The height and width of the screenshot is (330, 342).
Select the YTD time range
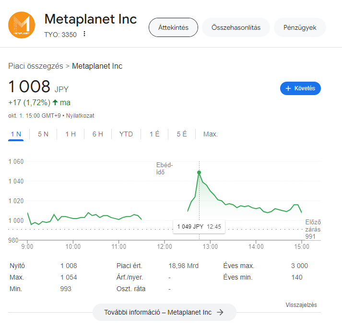(x=126, y=134)
